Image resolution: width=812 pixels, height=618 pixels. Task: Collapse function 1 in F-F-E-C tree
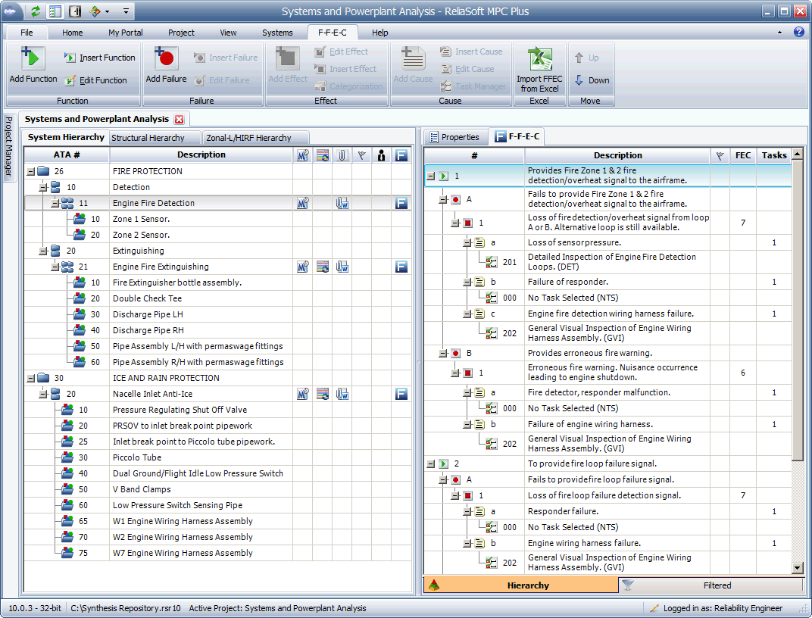[x=430, y=176]
